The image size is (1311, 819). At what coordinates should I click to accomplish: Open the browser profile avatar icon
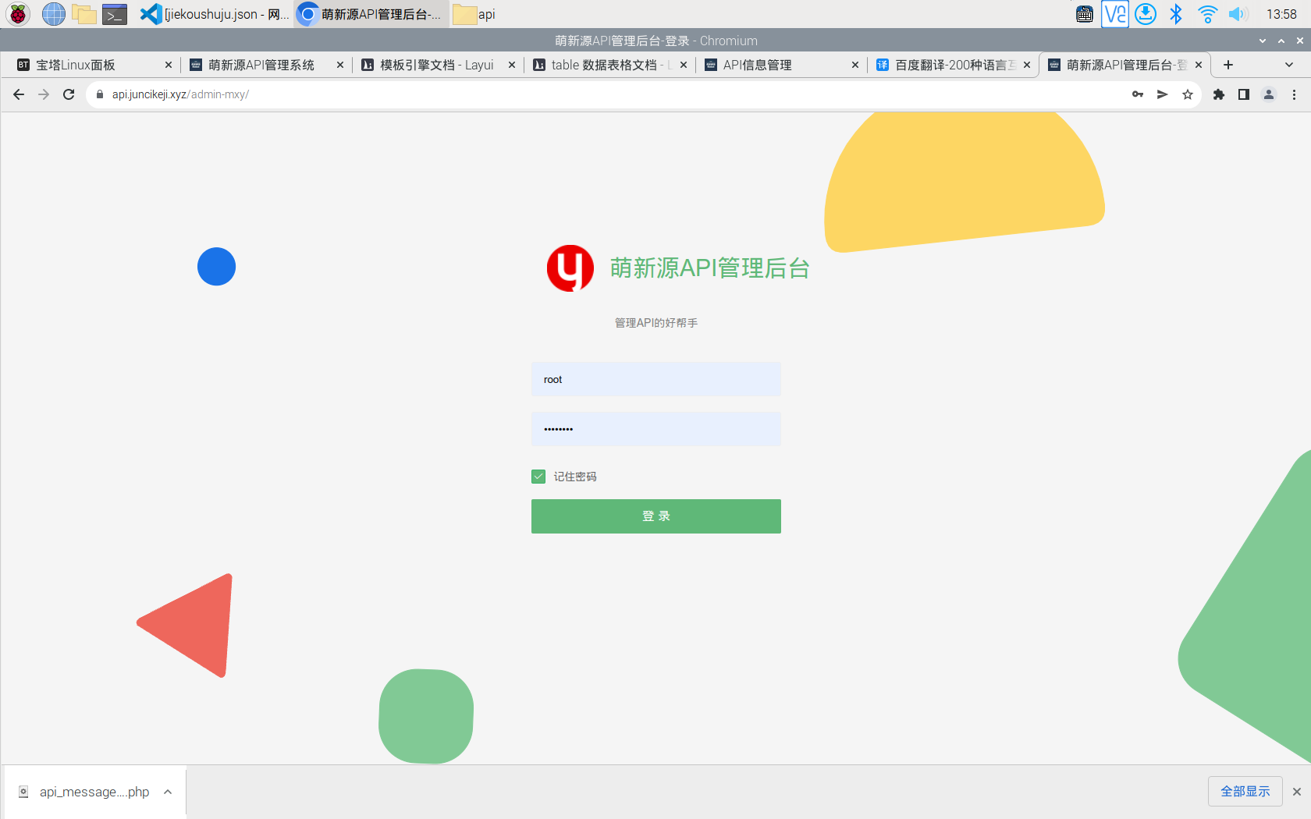pyautogui.click(x=1269, y=94)
